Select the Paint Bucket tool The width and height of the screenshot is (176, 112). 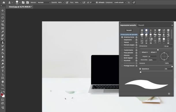click(3, 53)
